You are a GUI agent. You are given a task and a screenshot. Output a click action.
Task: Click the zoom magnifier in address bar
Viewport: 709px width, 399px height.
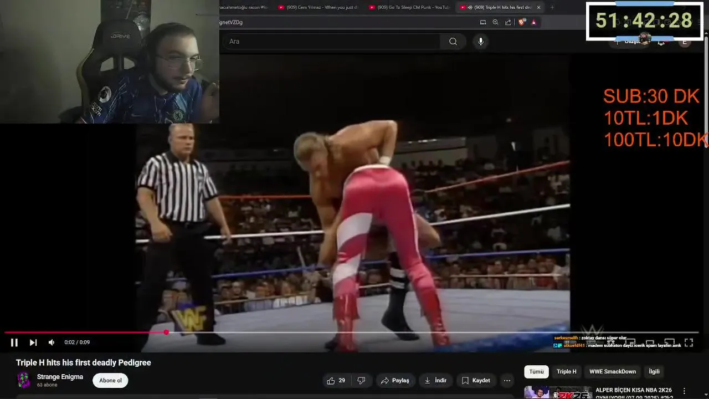coord(495,22)
